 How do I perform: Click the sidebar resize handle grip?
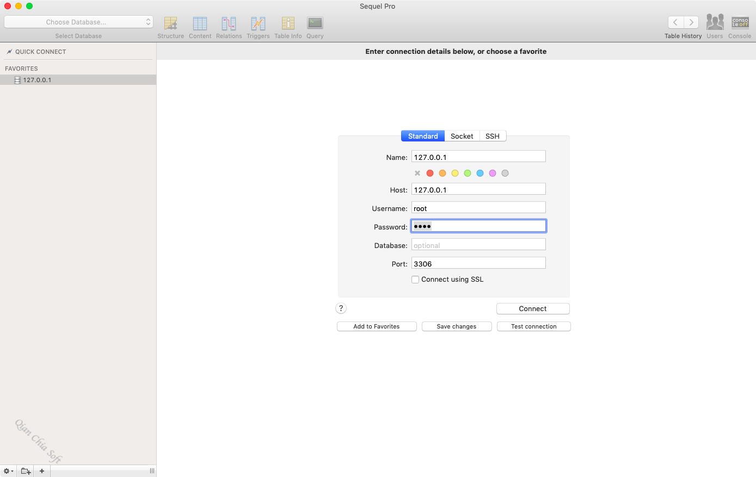pyautogui.click(x=152, y=471)
